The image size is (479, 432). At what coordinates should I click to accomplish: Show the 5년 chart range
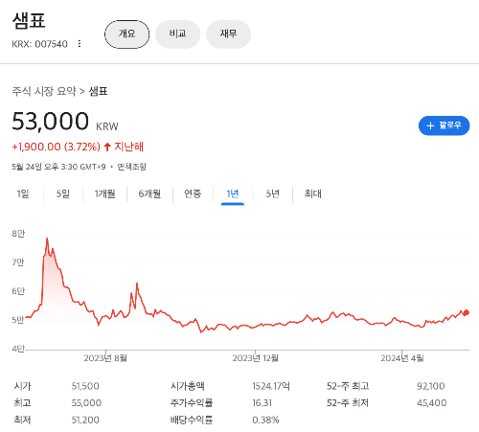coord(272,193)
